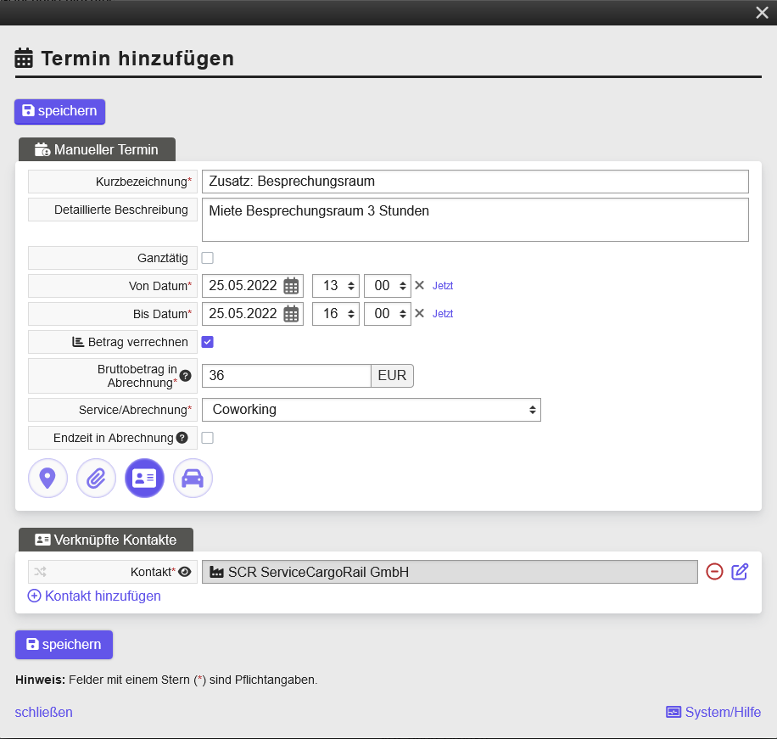This screenshot has height=739, width=777.
Task: Remove the SCR ServiceCargoRail contact with red minus
Action: tap(714, 572)
